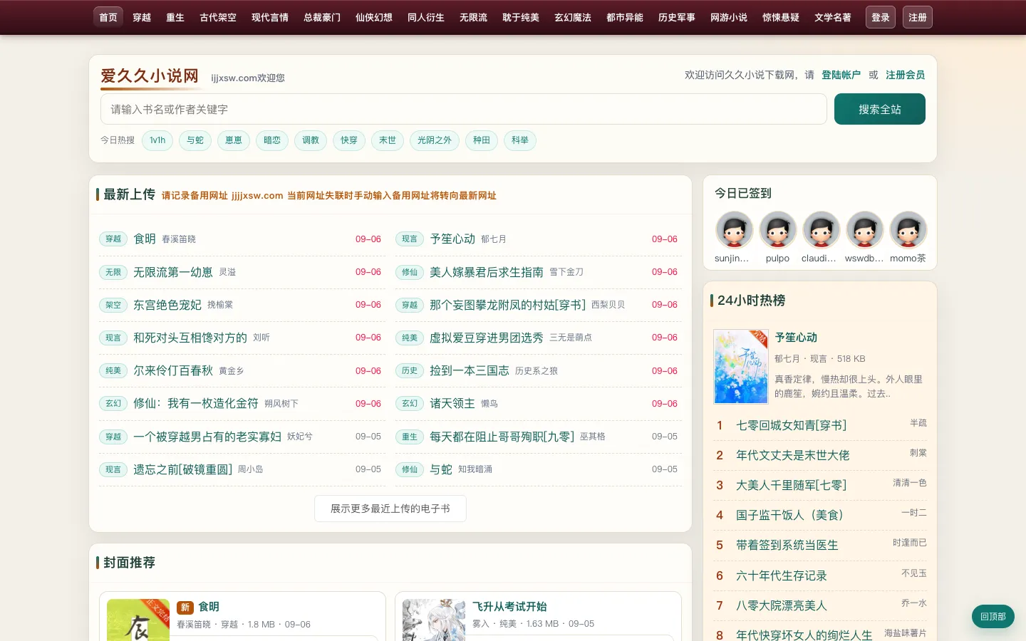Screen dimensions: 1026x641
Task: Click 登陆帐户 link
Action: click(x=841, y=75)
